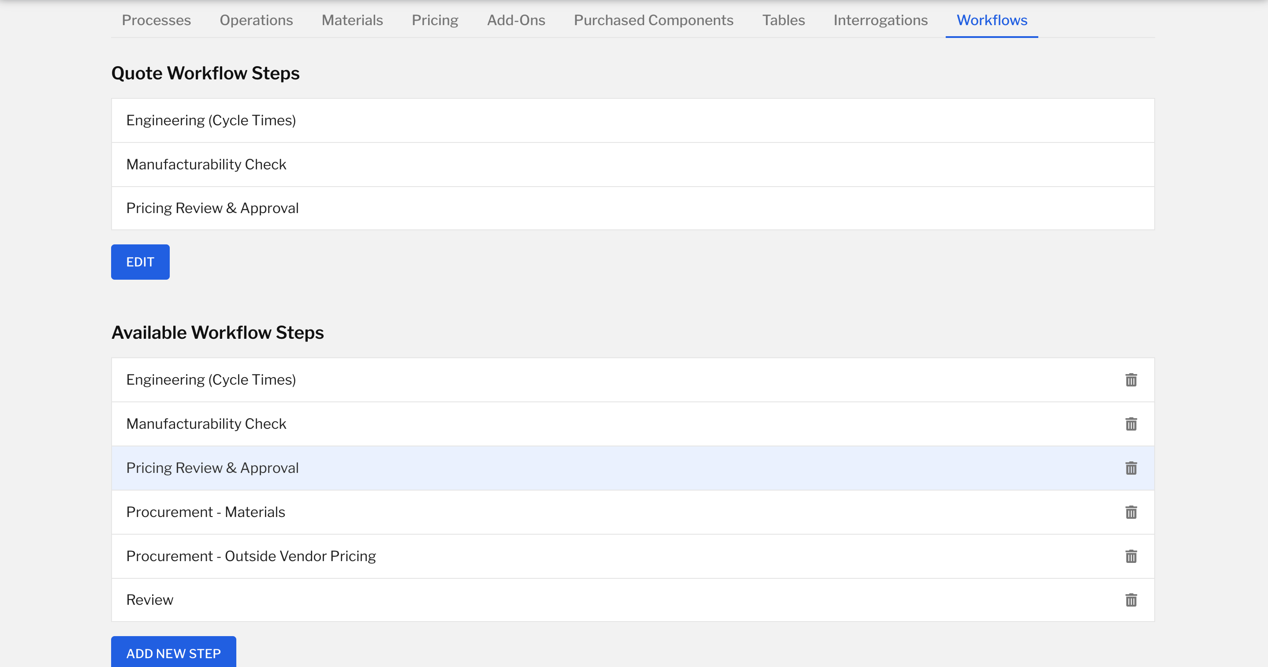Delete the Pricing Review & Approval step
1268x667 pixels.
[1131, 468]
